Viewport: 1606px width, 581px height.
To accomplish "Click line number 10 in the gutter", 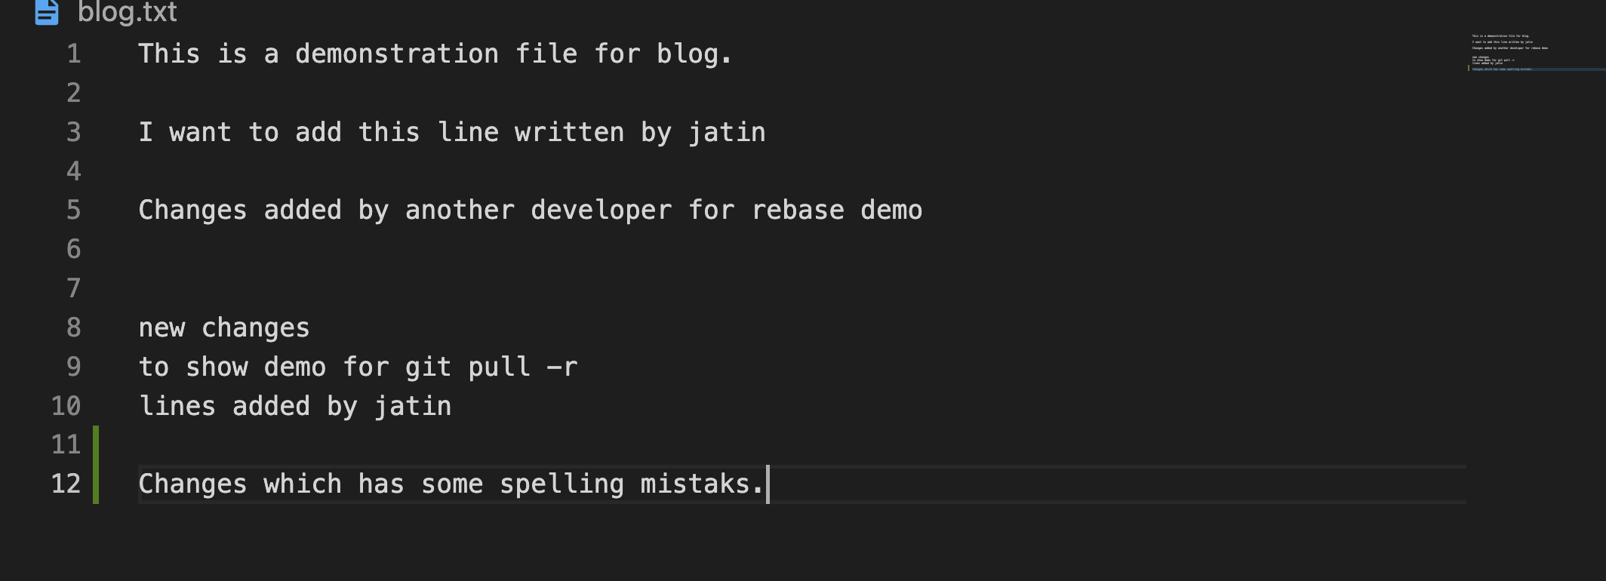I will click(x=66, y=406).
